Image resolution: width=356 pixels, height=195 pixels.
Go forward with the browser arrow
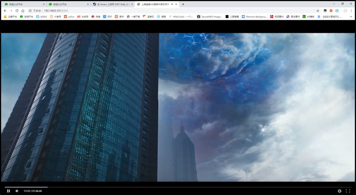pyautogui.click(x=11, y=11)
